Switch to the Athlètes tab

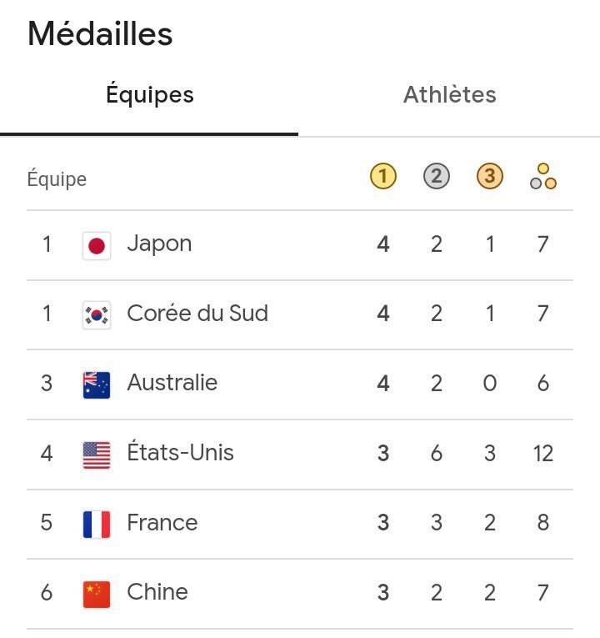click(x=449, y=95)
